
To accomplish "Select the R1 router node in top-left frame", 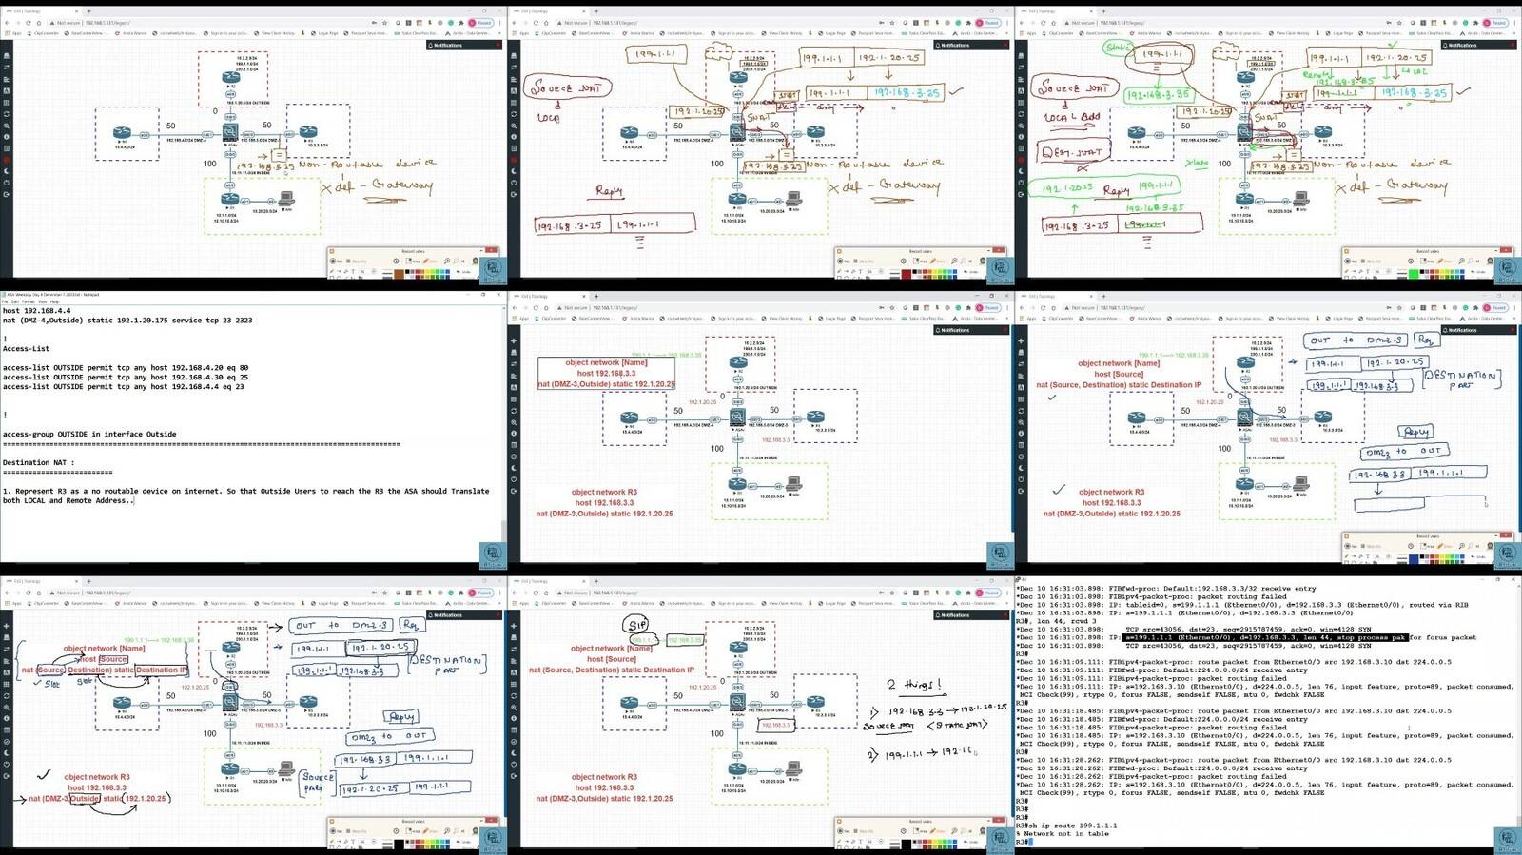I will 229,200.
